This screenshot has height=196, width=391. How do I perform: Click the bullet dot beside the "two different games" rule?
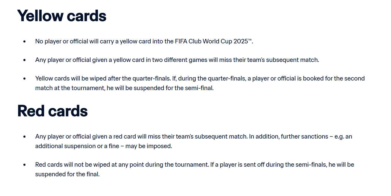(x=25, y=60)
